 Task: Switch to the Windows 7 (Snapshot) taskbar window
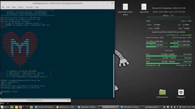click(130, 107)
